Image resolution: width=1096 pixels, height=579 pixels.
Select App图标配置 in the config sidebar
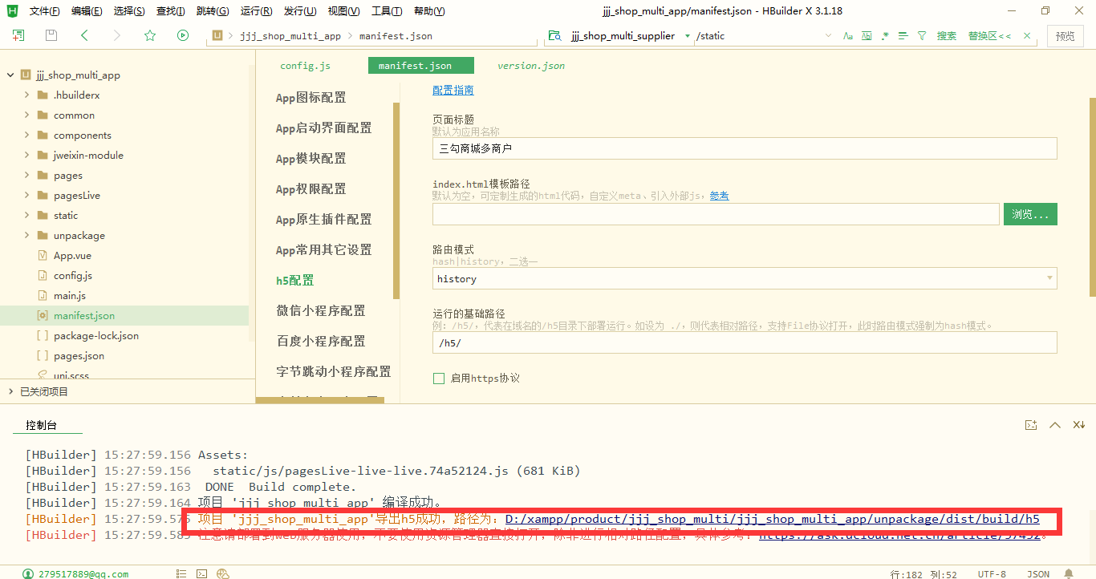[311, 98]
